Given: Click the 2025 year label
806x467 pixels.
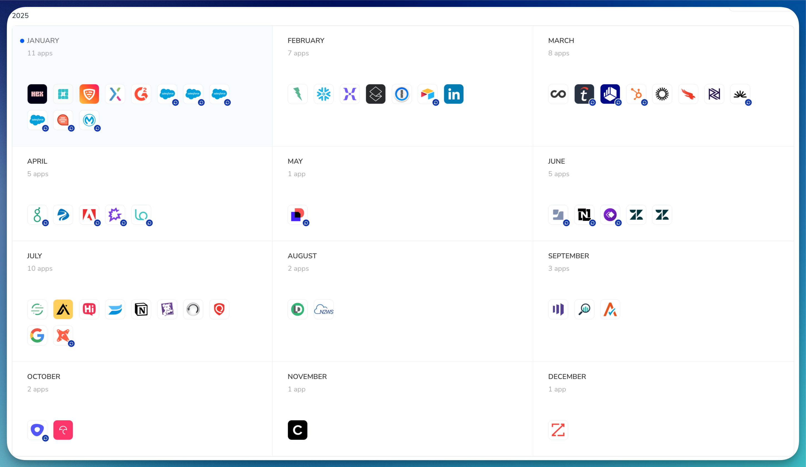Looking at the screenshot, I should click(20, 16).
